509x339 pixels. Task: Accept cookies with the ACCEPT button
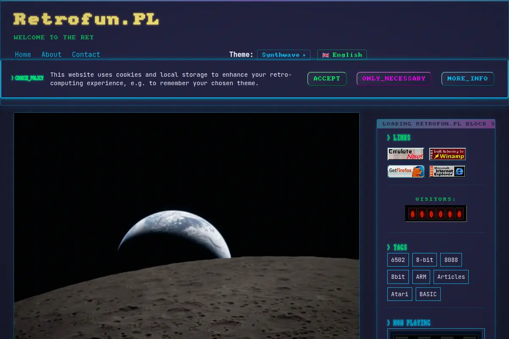(327, 78)
